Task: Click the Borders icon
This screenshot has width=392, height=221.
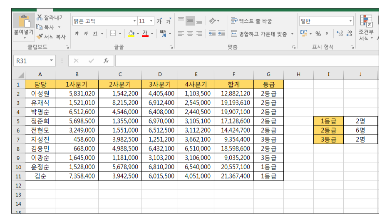Action: 113,33
